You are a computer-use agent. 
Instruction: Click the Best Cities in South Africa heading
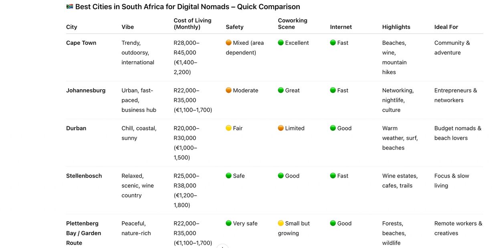[x=188, y=7]
